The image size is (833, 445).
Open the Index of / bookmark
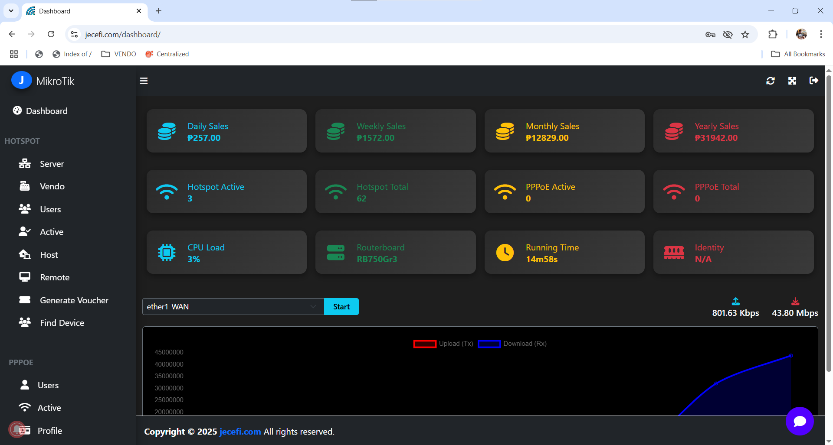click(x=72, y=54)
